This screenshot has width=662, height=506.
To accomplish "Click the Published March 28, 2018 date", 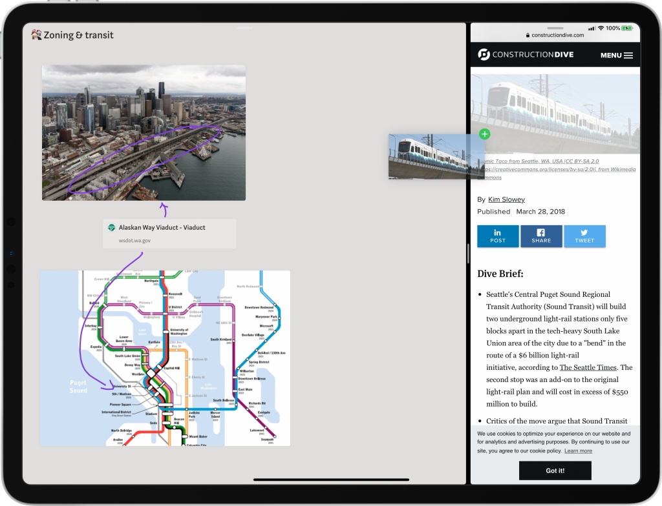I will click(x=521, y=212).
